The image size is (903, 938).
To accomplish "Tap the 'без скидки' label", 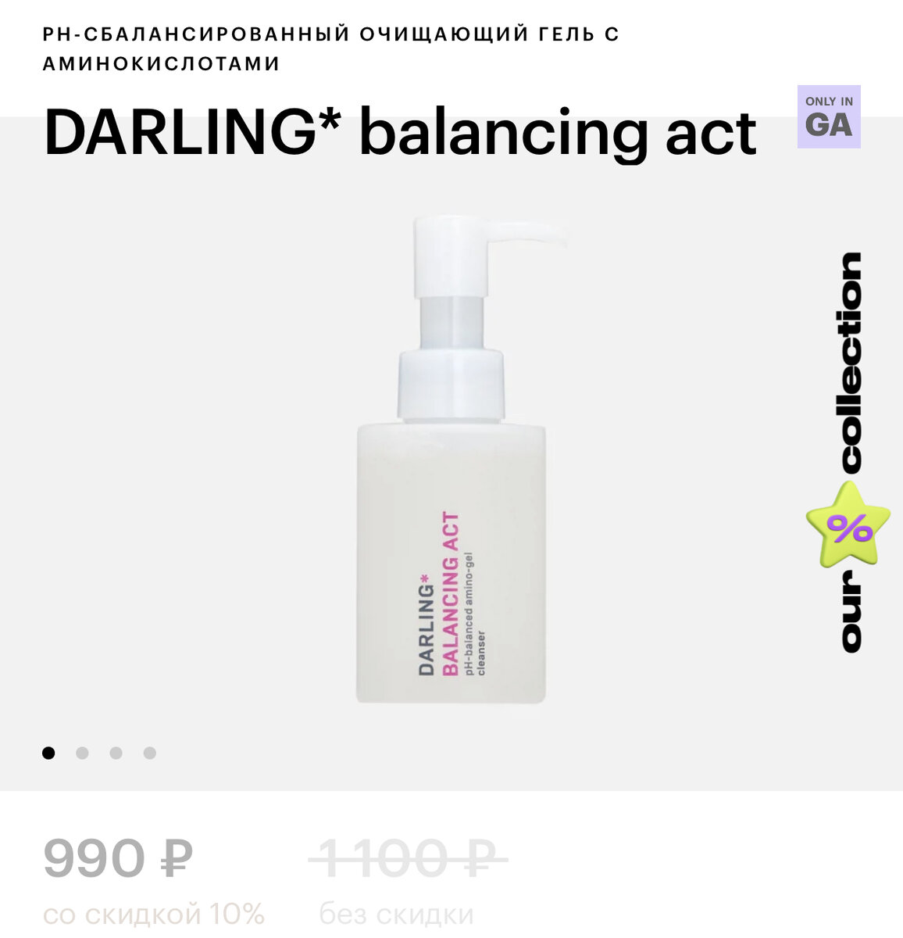I will 396,914.
